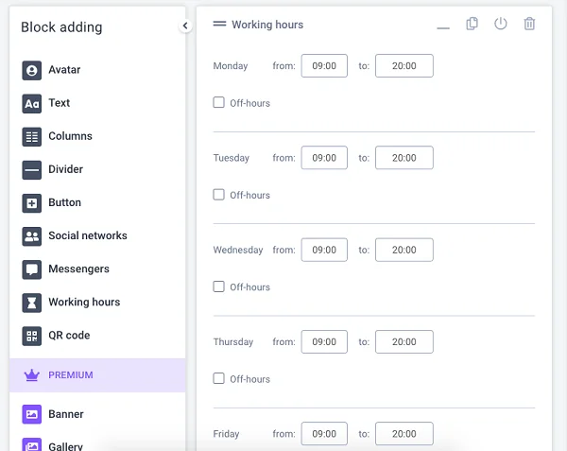Insert the QR code block

[56, 336]
